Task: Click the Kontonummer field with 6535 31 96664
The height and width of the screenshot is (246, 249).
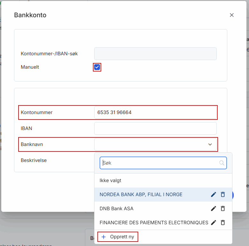Action: [x=155, y=112]
